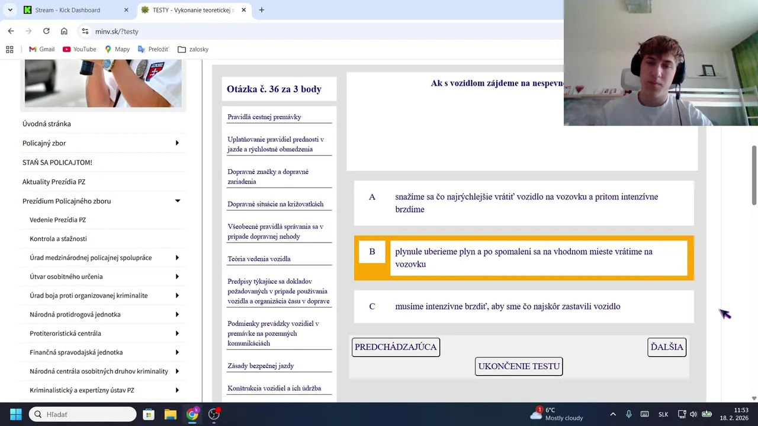This screenshot has height=426, width=758.
Task: Open STAŇ SA POLICAJTOM! link
Action: pyautogui.click(x=57, y=162)
